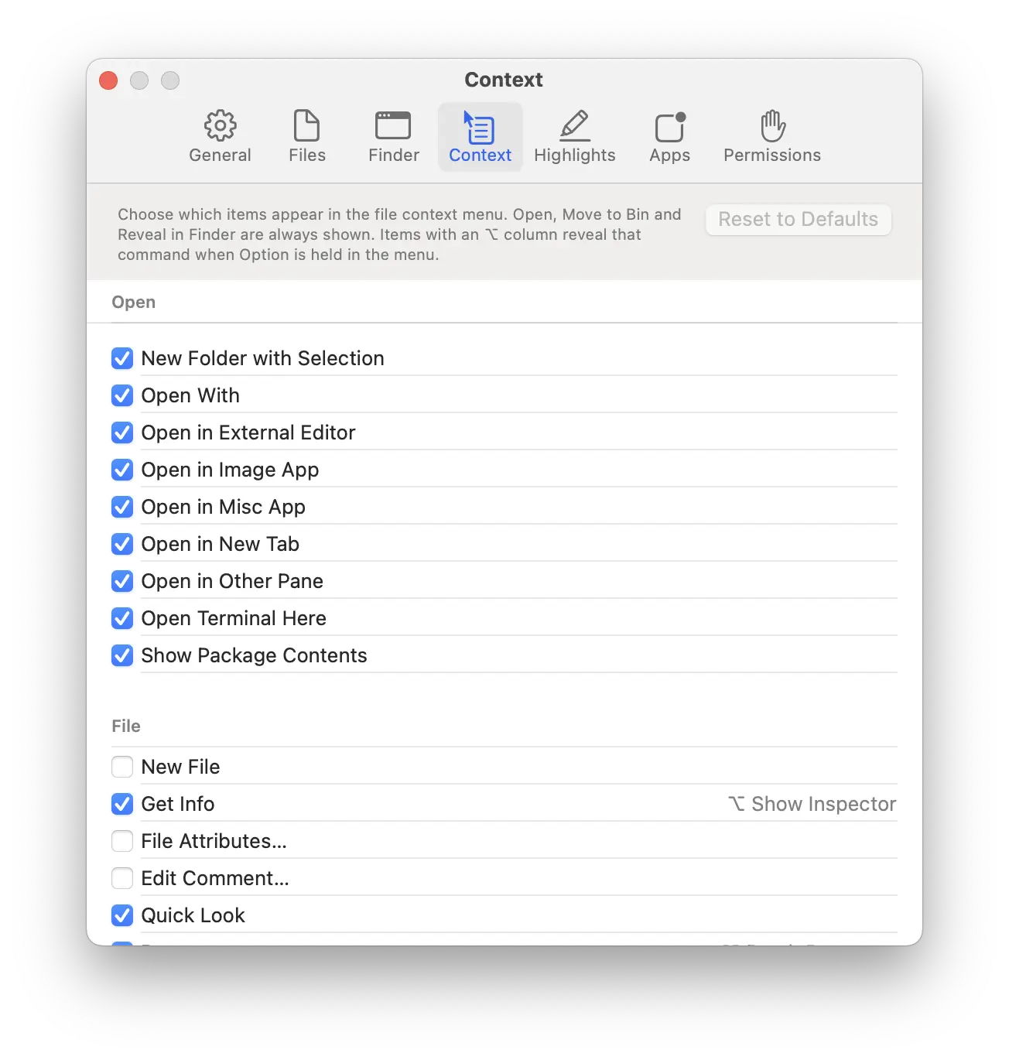This screenshot has height=1060, width=1009.
Task: Uncheck New Folder with Selection
Action: (x=122, y=358)
